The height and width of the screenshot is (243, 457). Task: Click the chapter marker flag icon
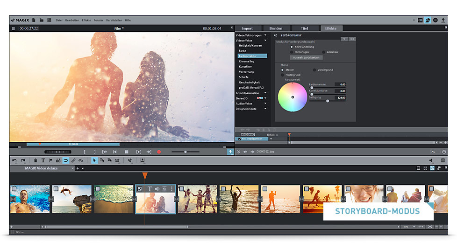[x=50, y=160]
